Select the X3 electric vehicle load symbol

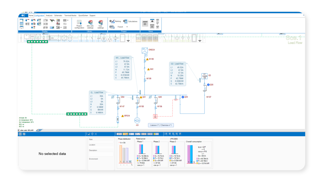tap(137, 120)
